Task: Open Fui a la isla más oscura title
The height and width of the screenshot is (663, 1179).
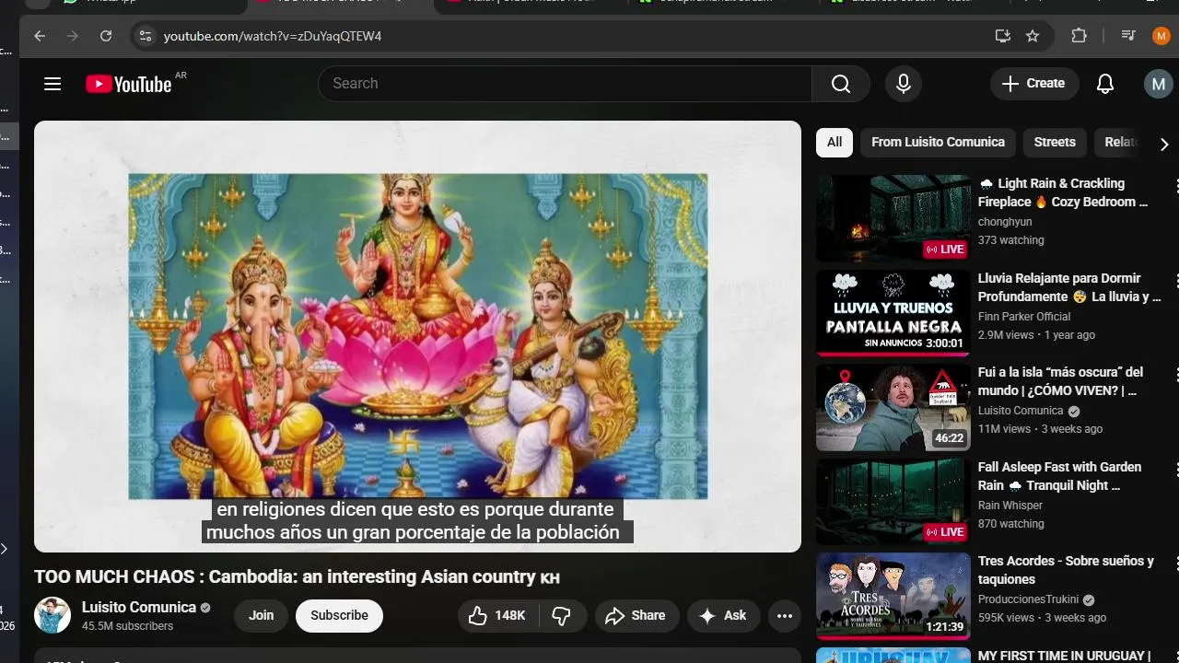Action: click(1060, 381)
